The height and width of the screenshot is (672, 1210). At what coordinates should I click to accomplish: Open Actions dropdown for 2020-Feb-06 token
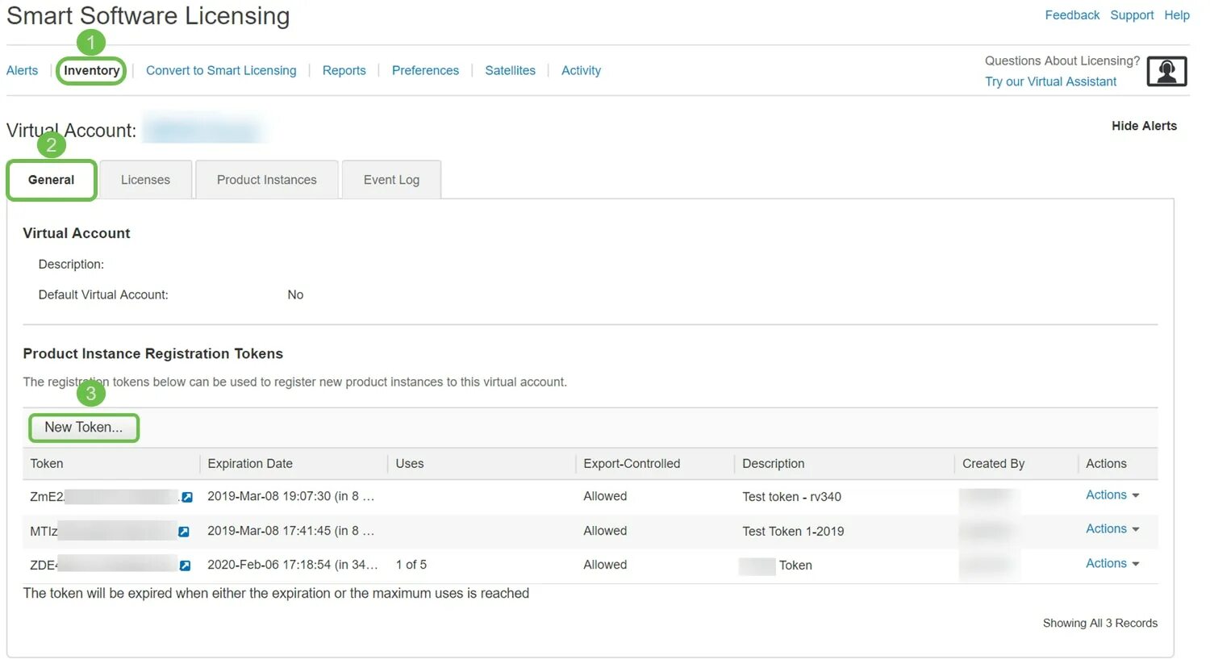click(1112, 564)
